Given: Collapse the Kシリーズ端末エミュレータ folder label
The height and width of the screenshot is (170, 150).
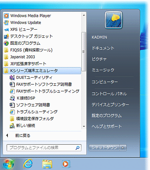Looking at the screenshot, I should tap(34, 71).
